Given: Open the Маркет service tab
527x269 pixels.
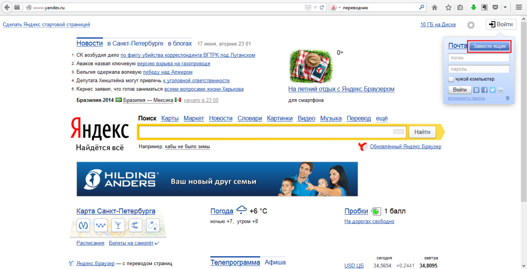Looking at the screenshot, I should [194, 118].
